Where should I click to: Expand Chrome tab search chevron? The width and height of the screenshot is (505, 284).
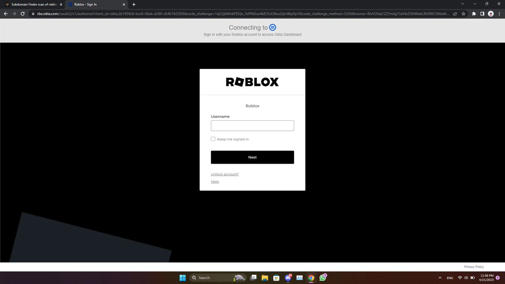click(462, 4)
